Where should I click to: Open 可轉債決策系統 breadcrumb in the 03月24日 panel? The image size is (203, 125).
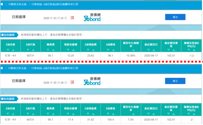point(17,4)
